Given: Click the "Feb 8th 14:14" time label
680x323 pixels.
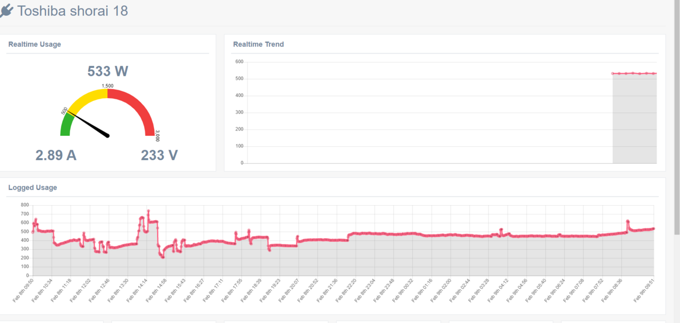Looking at the screenshot, I should tap(138, 291).
